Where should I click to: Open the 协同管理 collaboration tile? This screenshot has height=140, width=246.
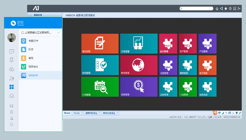100,65
